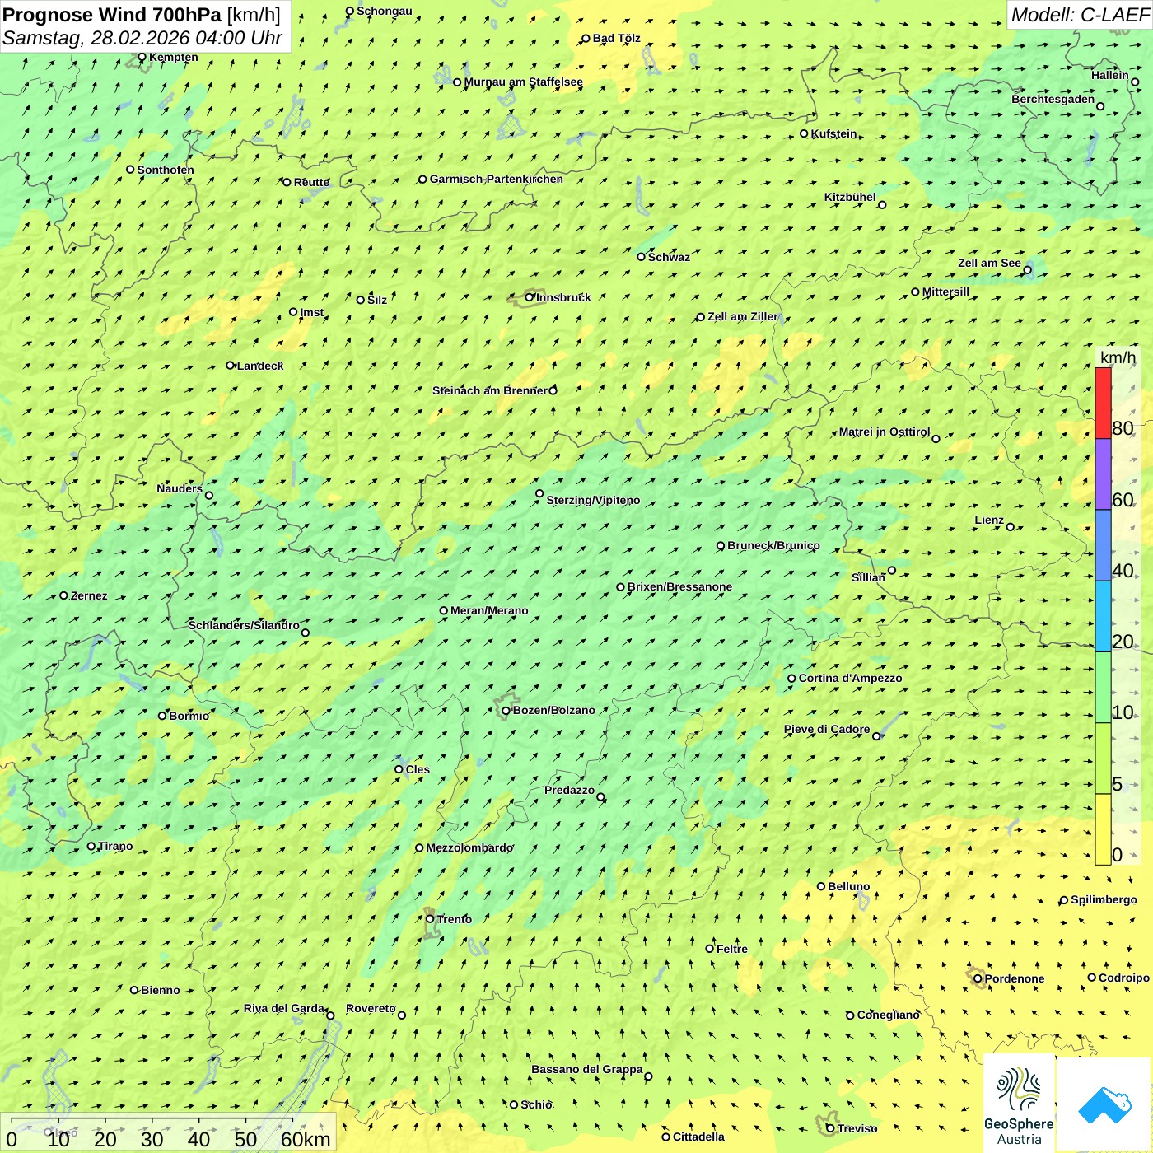This screenshot has width=1153, height=1153.
Task: Click the Tirano location marker
Action: pos(91,846)
